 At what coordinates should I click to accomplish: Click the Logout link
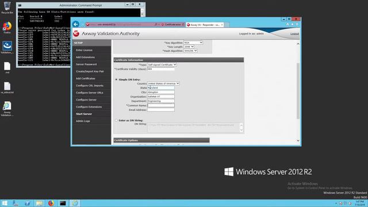294,34
